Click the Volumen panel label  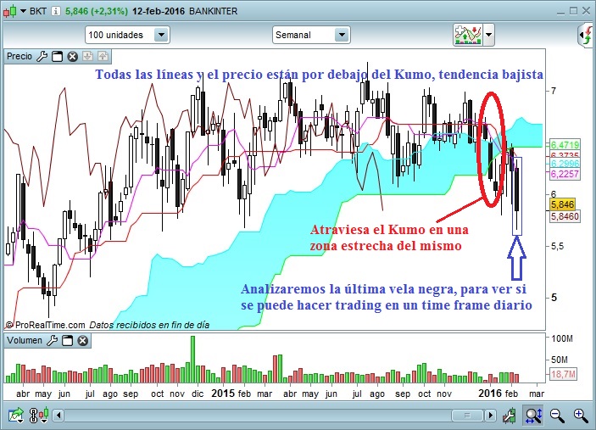25,340
